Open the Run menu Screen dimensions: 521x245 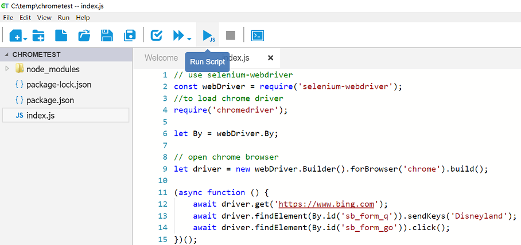pyautogui.click(x=64, y=18)
